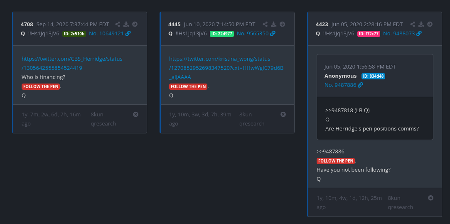450x224 pixels.
Task: Click text 'Have you not been following?'
Action: point(354,170)
